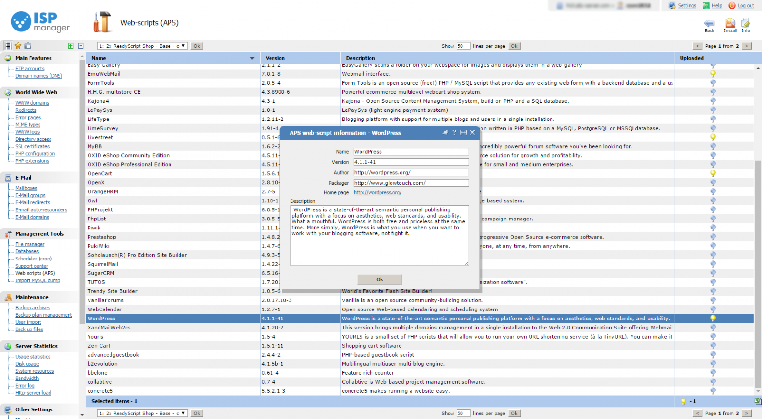Click the dialog broom clear-form icon
The image size is (762, 419).
pos(445,132)
